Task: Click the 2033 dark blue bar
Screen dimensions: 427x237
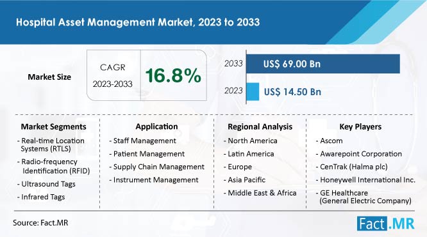Action: click(323, 64)
